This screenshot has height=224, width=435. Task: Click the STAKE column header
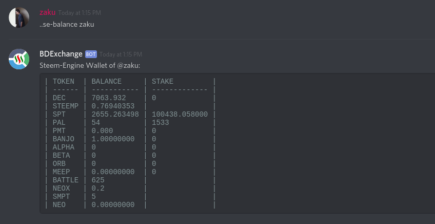[x=163, y=81]
